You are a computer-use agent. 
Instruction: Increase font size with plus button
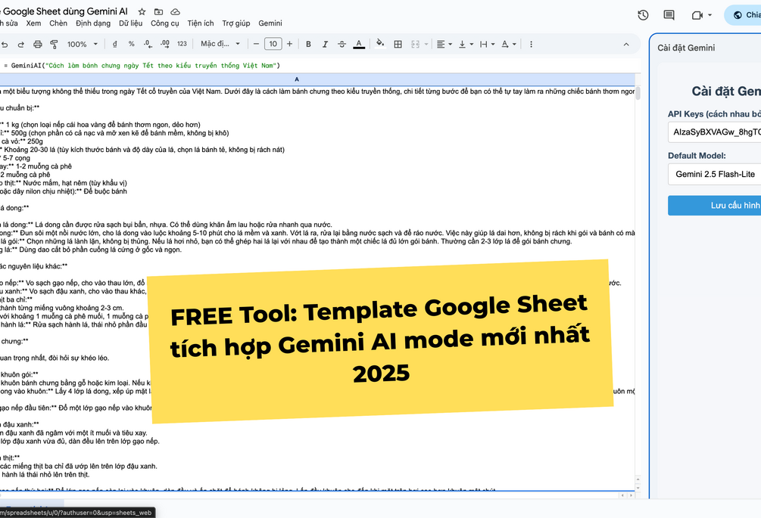(x=290, y=44)
